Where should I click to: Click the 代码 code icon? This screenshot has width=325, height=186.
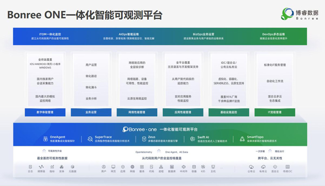(x=152, y=167)
